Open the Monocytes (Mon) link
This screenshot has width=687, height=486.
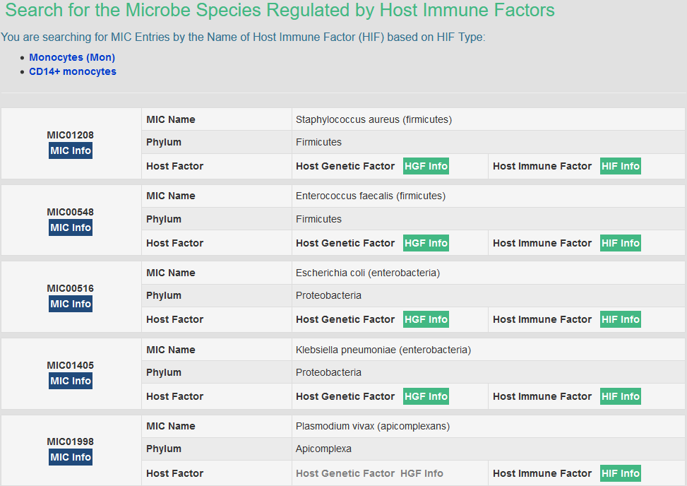72,57
